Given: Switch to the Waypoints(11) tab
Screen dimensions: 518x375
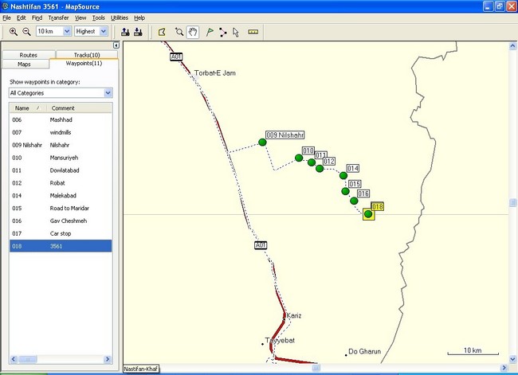Looking at the screenshot, I should 84,64.
